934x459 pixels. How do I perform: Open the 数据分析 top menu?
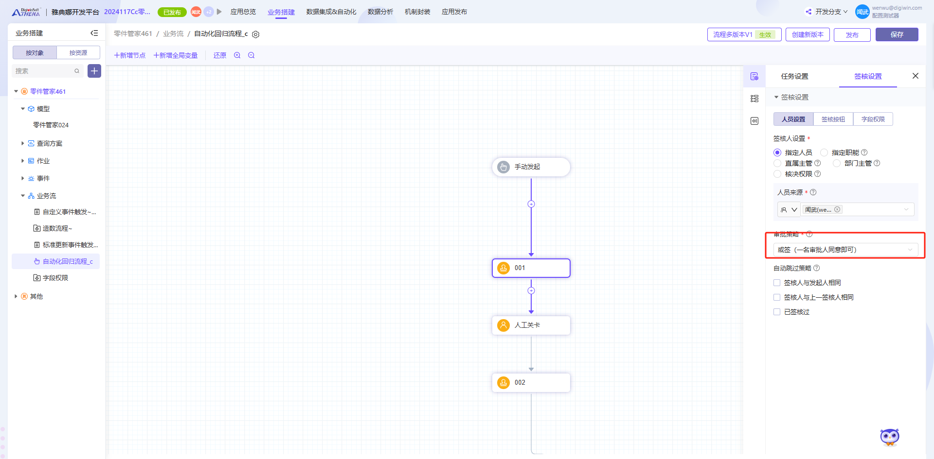click(x=380, y=12)
